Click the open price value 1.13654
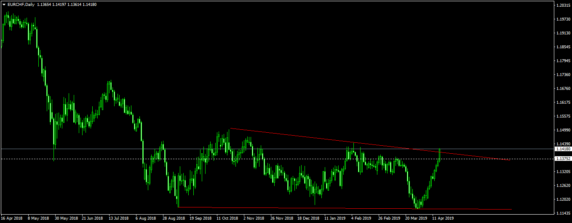 click(45, 4)
